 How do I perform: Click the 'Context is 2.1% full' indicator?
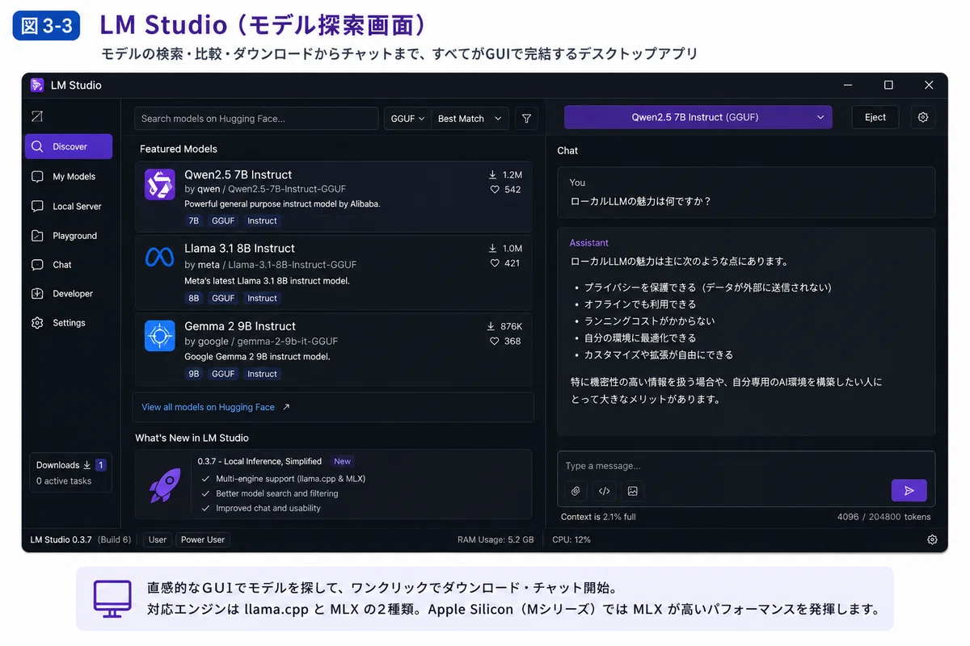(x=598, y=517)
